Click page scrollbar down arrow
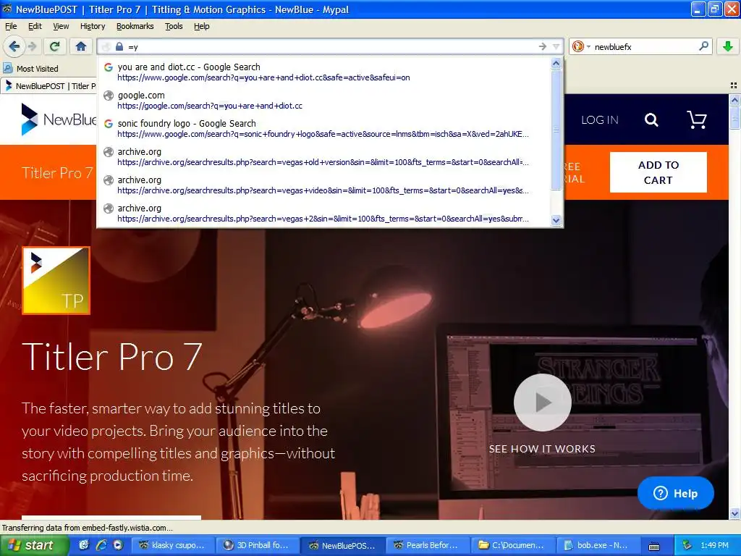The height and width of the screenshot is (556, 741). click(734, 513)
